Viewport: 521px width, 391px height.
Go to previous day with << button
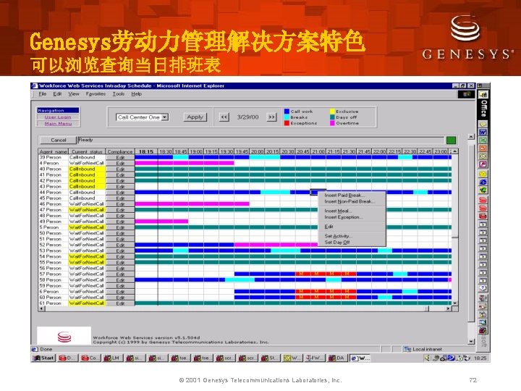pos(224,117)
